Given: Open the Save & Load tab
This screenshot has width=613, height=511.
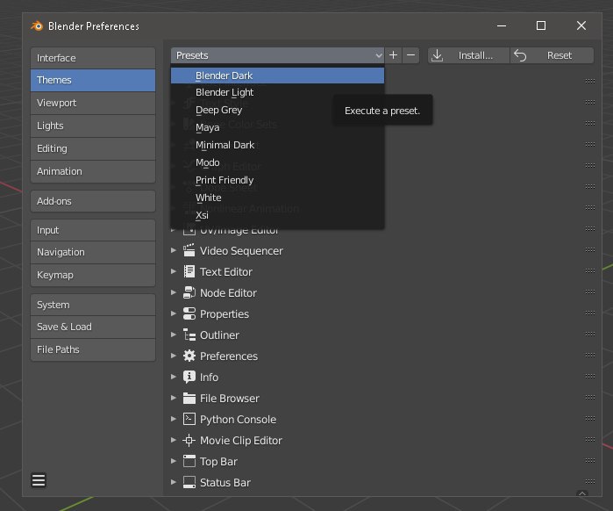Looking at the screenshot, I should click(x=93, y=327).
